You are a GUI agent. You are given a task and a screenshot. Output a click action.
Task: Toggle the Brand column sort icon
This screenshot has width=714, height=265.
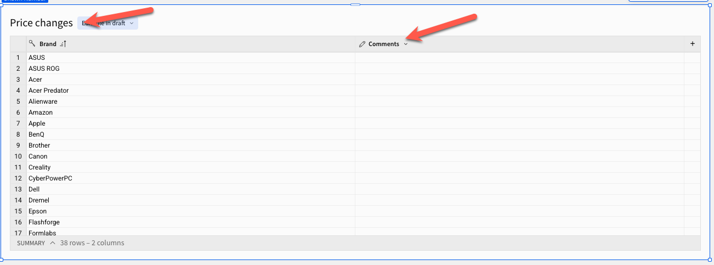tap(63, 44)
